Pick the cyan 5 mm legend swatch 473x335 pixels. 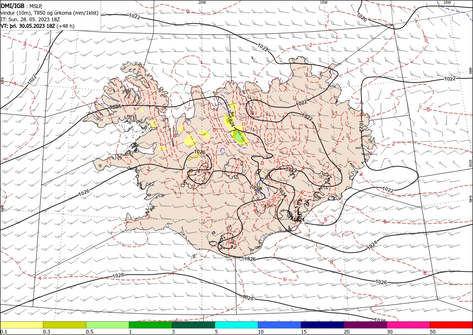point(236,325)
